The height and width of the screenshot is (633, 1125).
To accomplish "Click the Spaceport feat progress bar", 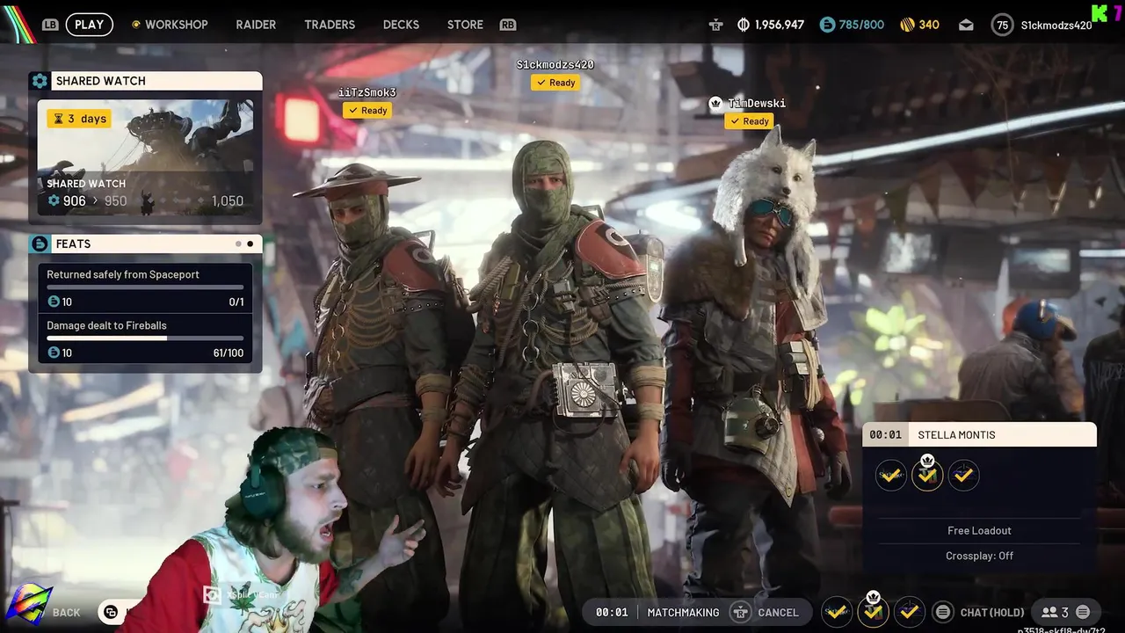I will tap(145, 287).
